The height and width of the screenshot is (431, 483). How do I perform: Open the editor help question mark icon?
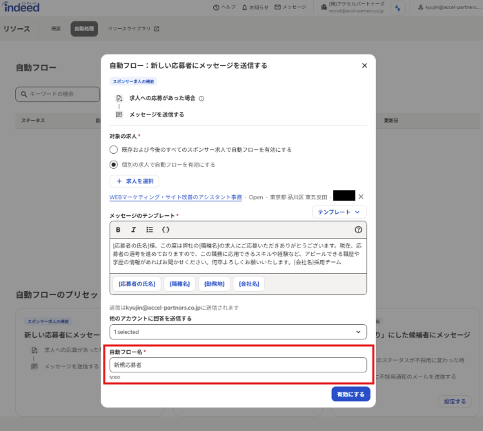click(358, 230)
